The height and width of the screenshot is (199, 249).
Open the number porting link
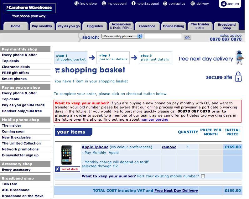154,119
